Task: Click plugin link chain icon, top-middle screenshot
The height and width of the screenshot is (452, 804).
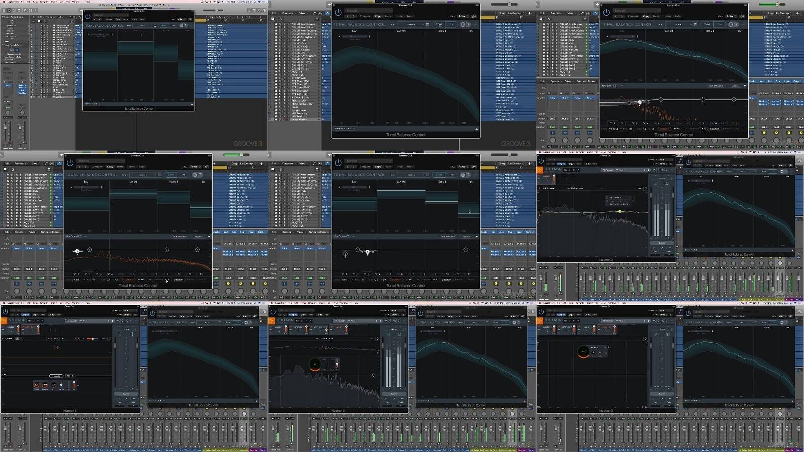Action: click(x=474, y=16)
